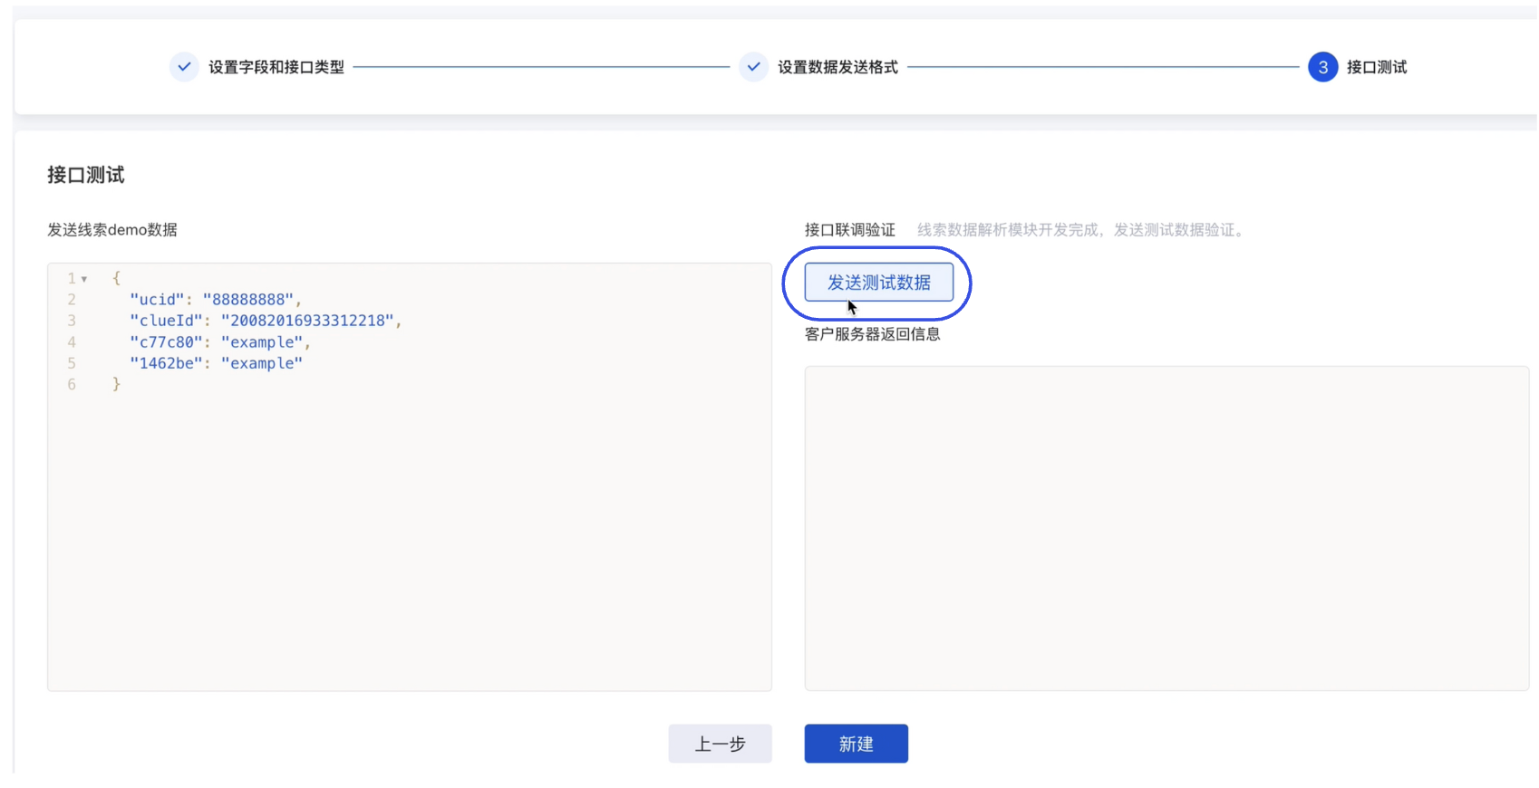Click the checkmark icon beside 设置数据发送格式
Image resolution: width=1539 pixels, height=788 pixels.
tap(753, 67)
